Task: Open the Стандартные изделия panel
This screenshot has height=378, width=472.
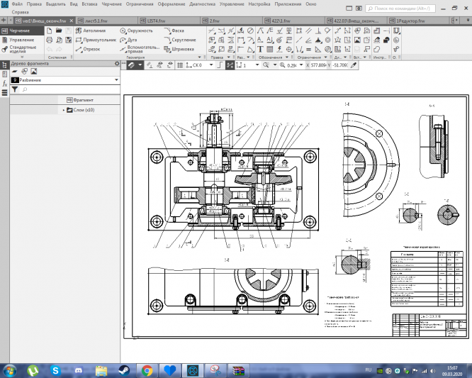Action: [x=22, y=50]
